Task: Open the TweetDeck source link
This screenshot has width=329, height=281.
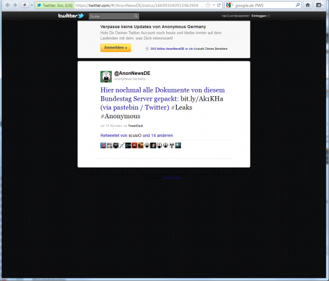Action: coord(136,126)
